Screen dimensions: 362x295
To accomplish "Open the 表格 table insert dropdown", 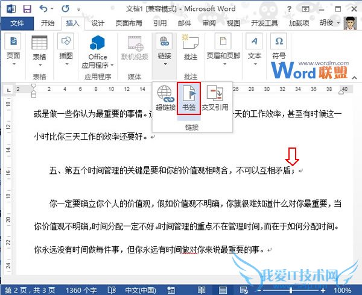I will click(x=39, y=51).
